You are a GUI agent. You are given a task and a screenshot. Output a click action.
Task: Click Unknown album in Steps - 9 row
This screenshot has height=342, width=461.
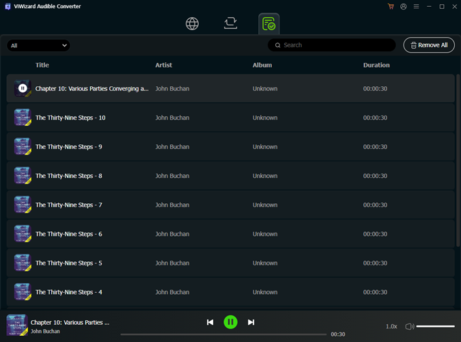pos(265,146)
